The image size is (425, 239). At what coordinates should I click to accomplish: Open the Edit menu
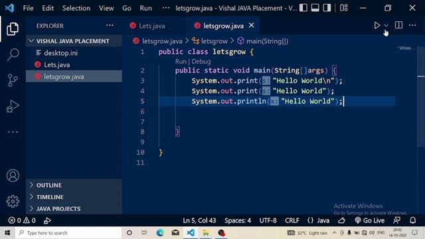48,8
